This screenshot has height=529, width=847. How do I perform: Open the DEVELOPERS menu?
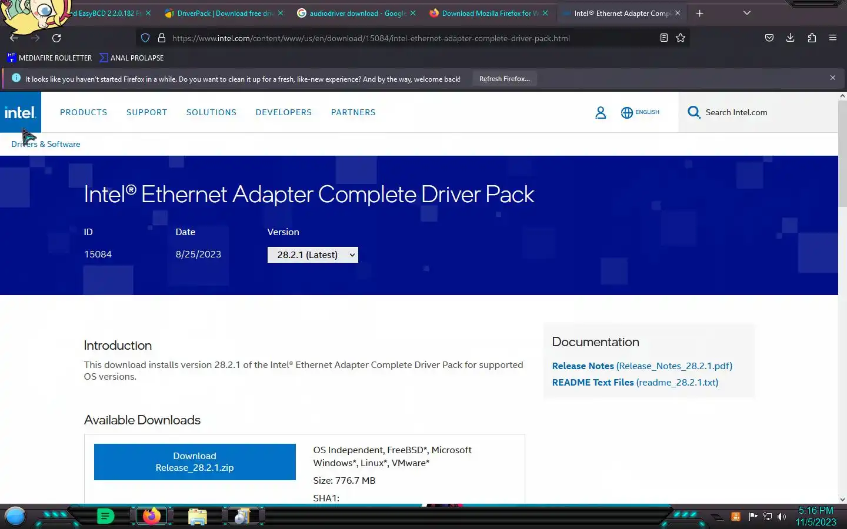click(284, 112)
